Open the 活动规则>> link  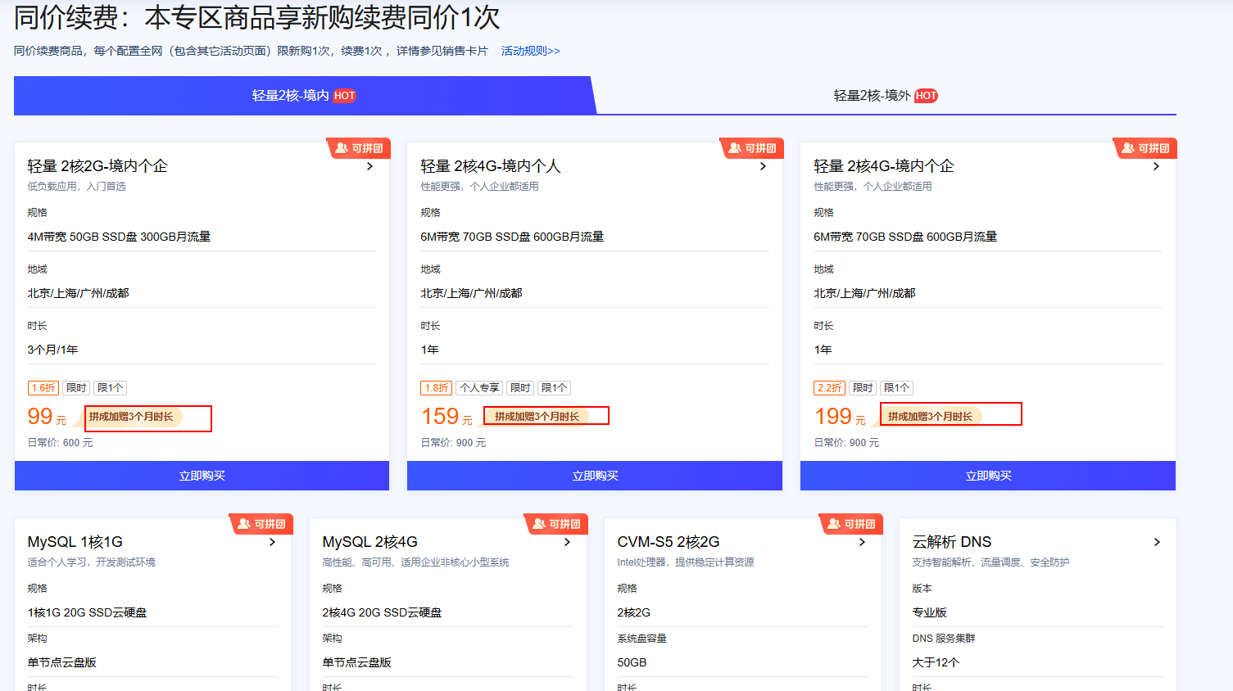coord(530,51)
